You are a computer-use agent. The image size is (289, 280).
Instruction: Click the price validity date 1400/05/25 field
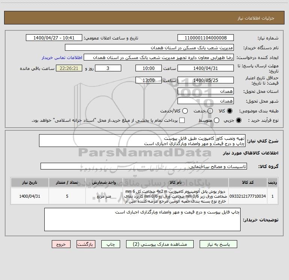click(x=206, y=80)
